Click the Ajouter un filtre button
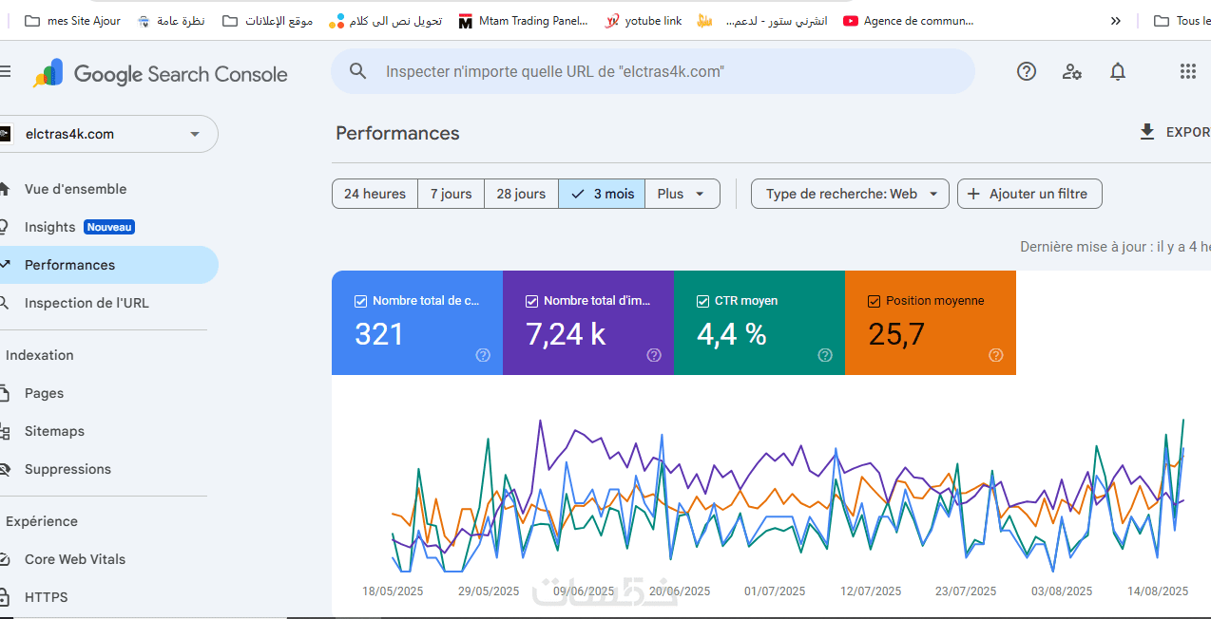The width and height of the screenshot is (1211, 619). [x=1028, y=194]
